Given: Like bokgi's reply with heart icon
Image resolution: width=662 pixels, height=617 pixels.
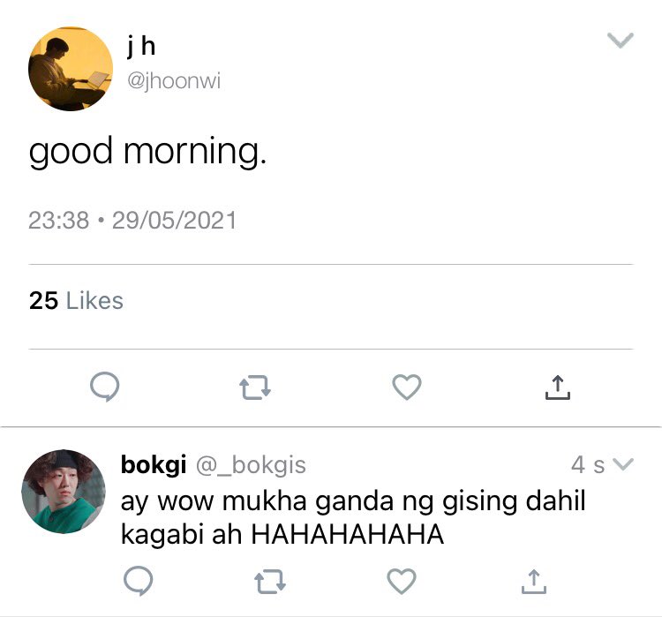Looking at the screenshot, I should pos(402,581).
